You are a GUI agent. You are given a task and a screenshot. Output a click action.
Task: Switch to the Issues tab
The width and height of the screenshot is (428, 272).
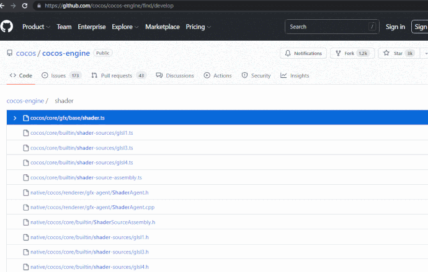[x=61, y=75]
